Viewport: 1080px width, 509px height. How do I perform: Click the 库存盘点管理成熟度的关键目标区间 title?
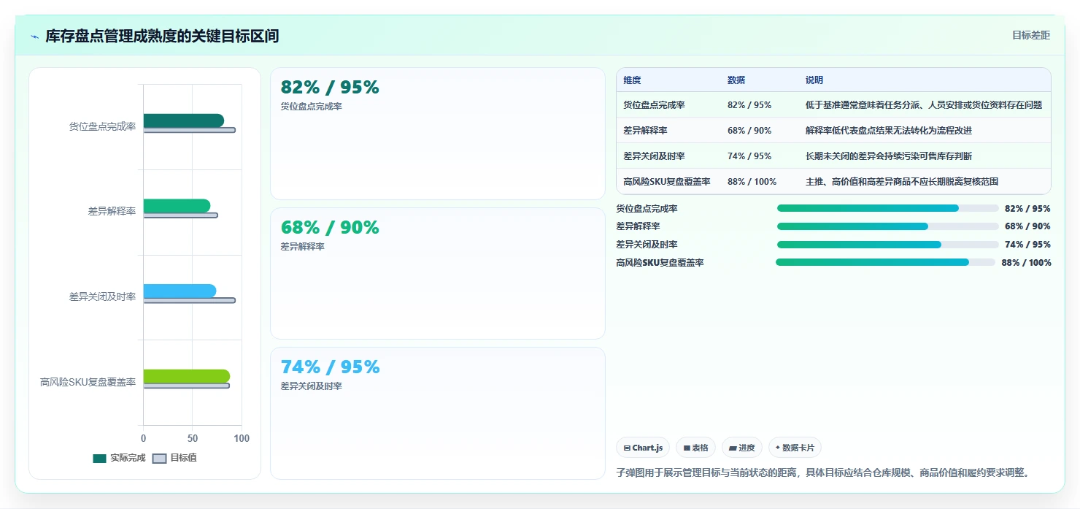[162, 37]
